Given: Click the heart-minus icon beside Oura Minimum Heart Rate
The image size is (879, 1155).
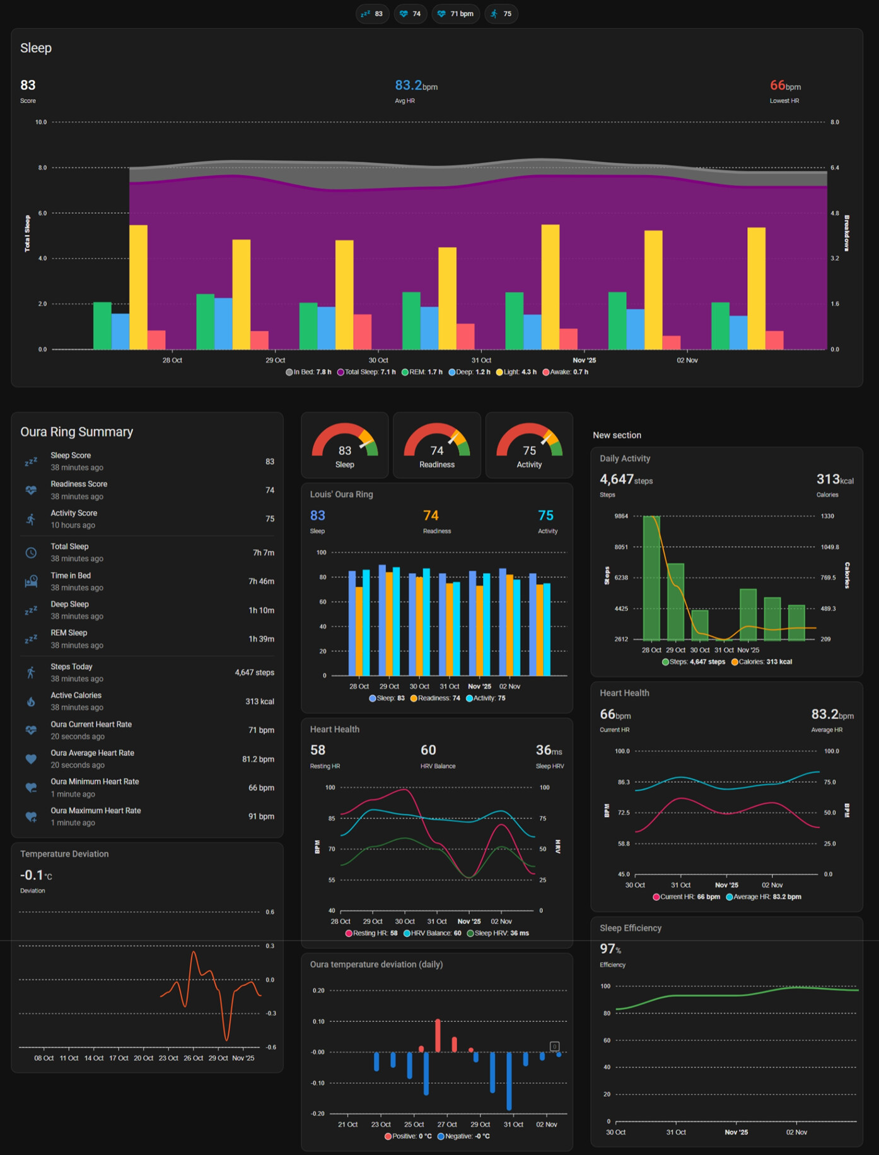Looking at the screenshot, I should pos(31,788).
